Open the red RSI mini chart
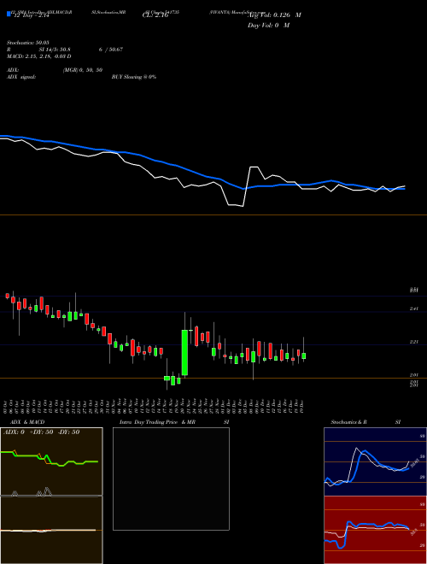The image size is (427, 564). pos(375,530)
